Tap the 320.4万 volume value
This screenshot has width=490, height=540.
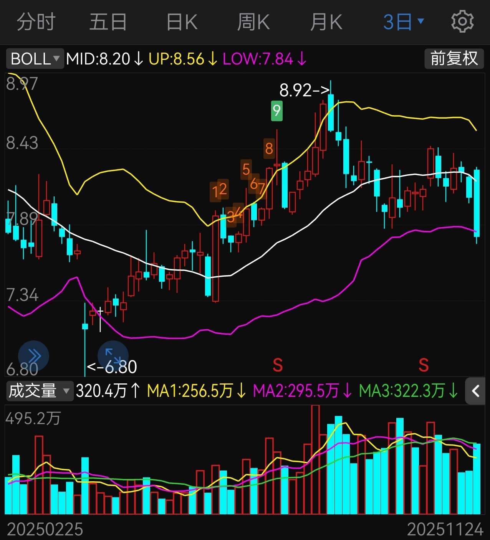(108, 391)
